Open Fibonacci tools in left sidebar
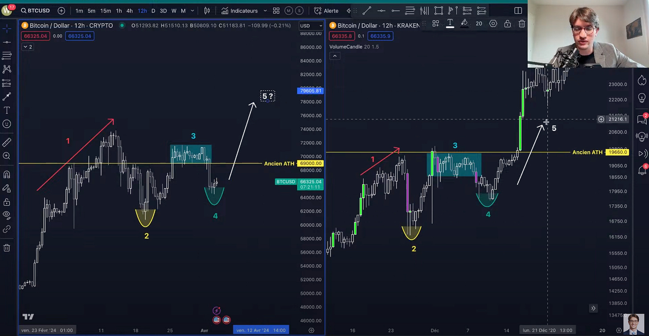This screenshot has width=649, height=336. point(7,56)
